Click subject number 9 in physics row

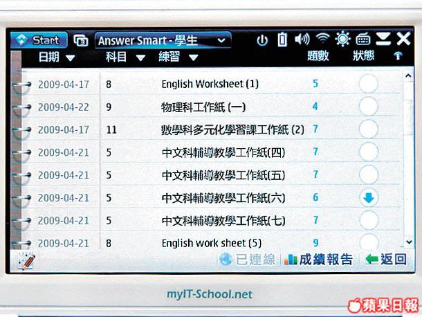click(109, 107)
